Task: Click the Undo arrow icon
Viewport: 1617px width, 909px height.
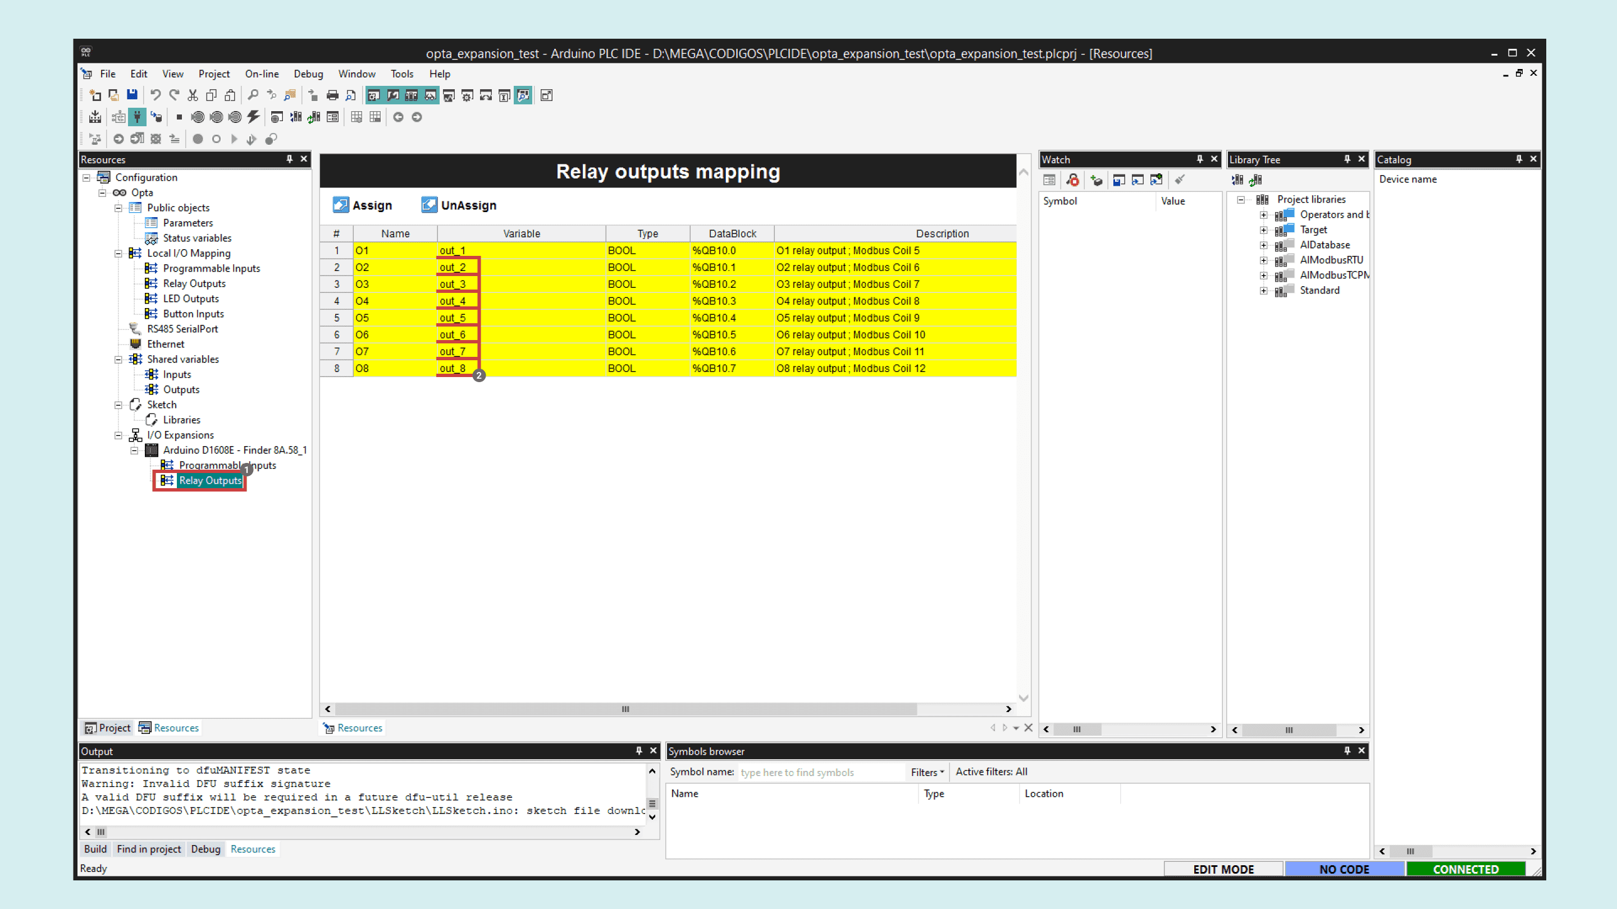Action: [x=155, y=95]
